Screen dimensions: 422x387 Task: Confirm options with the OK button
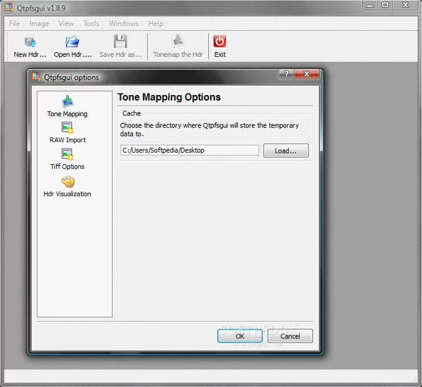coord(240,336)
